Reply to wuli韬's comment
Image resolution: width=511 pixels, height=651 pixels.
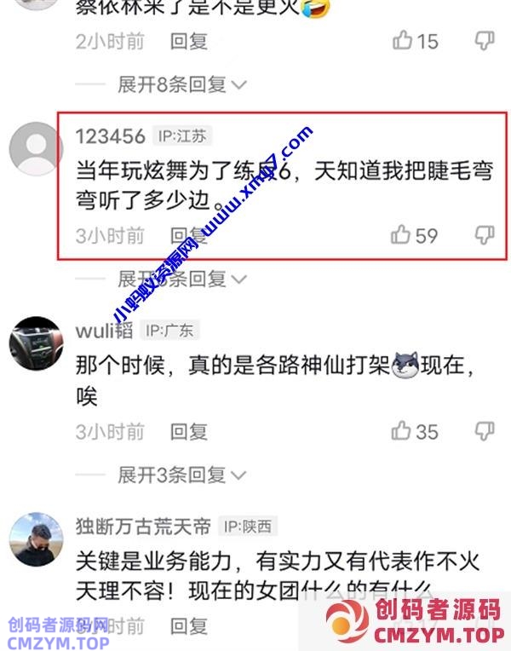click(189, 432)
